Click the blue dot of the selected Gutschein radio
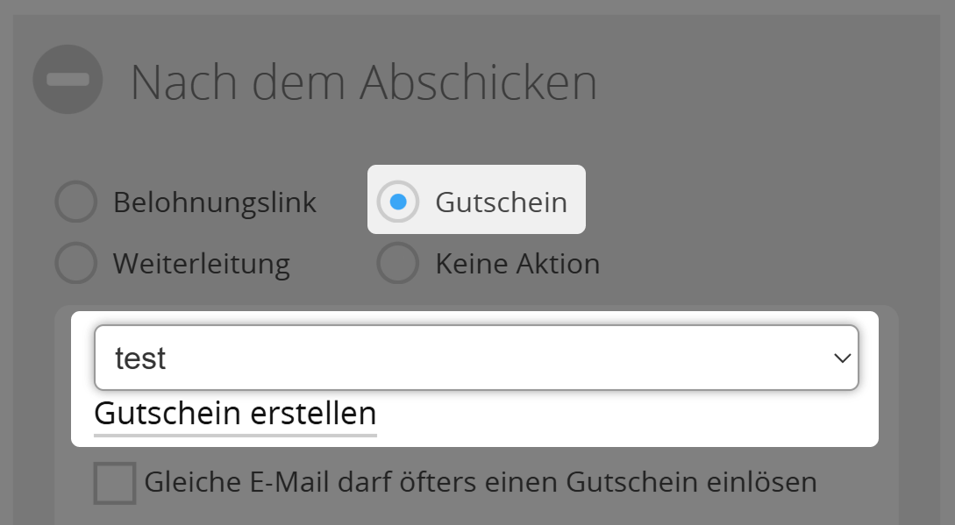This screenshot has height=525, width=955. coord(397,202)
